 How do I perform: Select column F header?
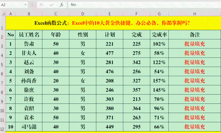[x=137, y=14]
